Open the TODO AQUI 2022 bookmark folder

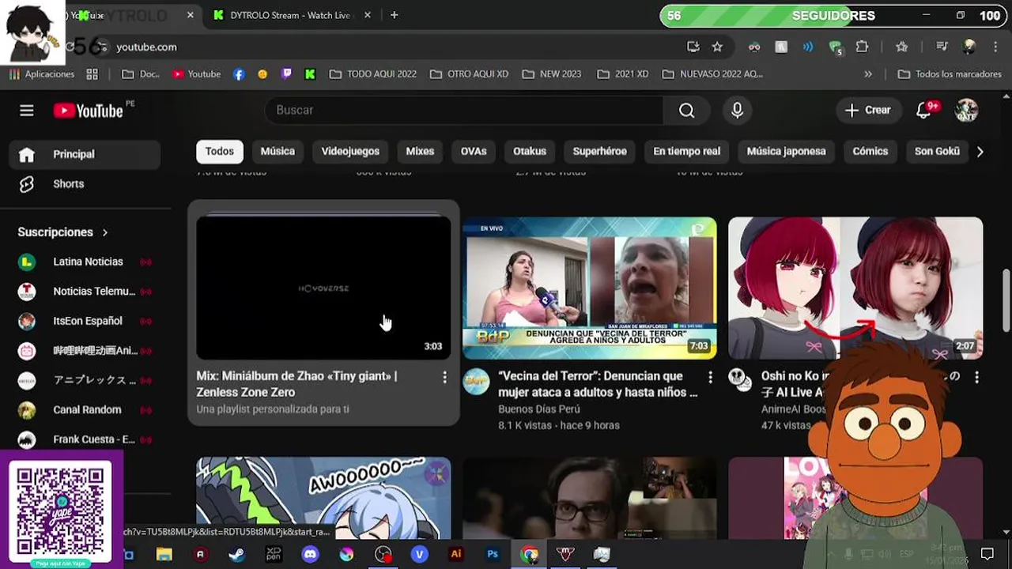[x=372, y=74]
